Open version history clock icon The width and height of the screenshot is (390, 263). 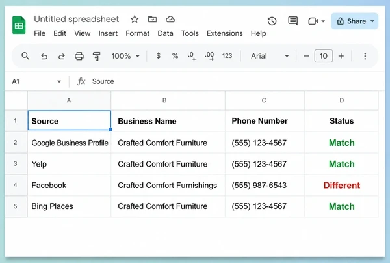(272, 21)
